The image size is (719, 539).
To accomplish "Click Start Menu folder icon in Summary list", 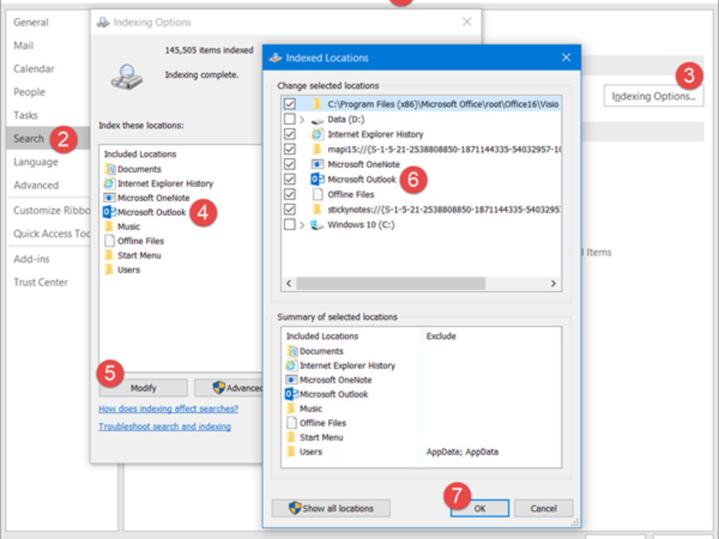I will 292,437.
